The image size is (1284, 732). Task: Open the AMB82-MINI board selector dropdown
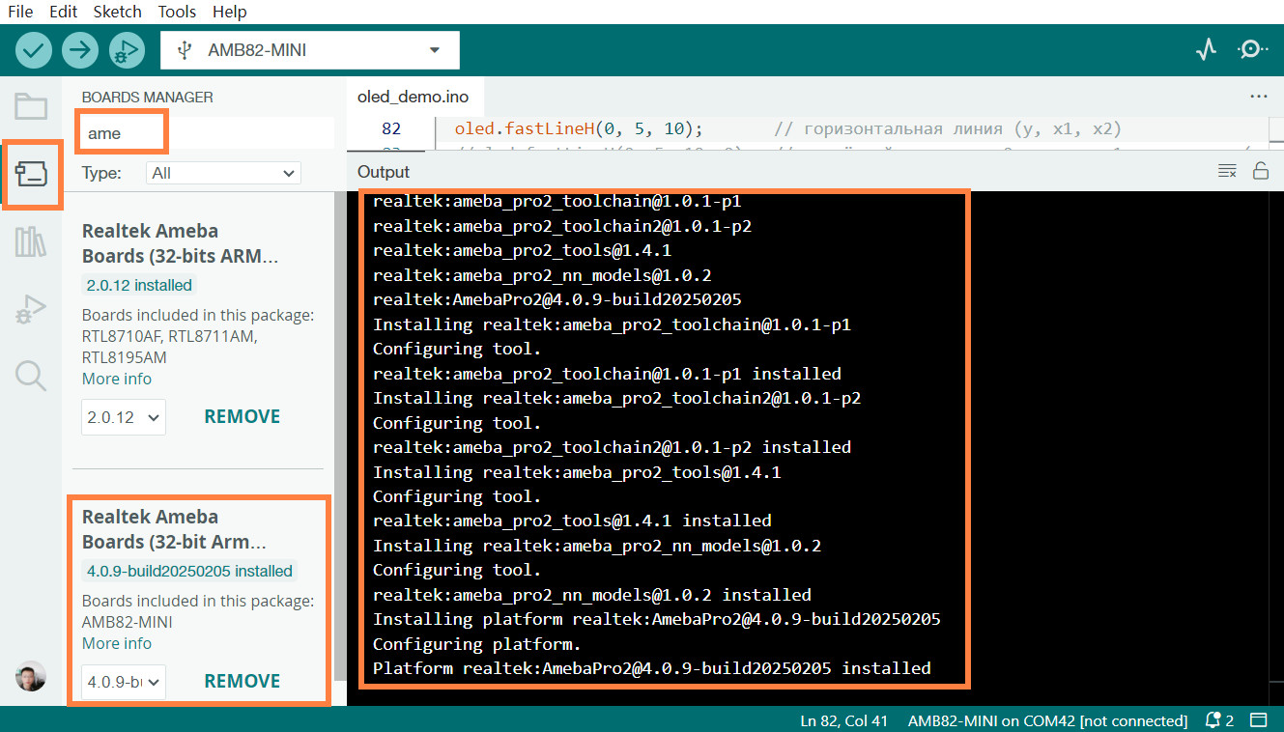[x=310, y=50]
